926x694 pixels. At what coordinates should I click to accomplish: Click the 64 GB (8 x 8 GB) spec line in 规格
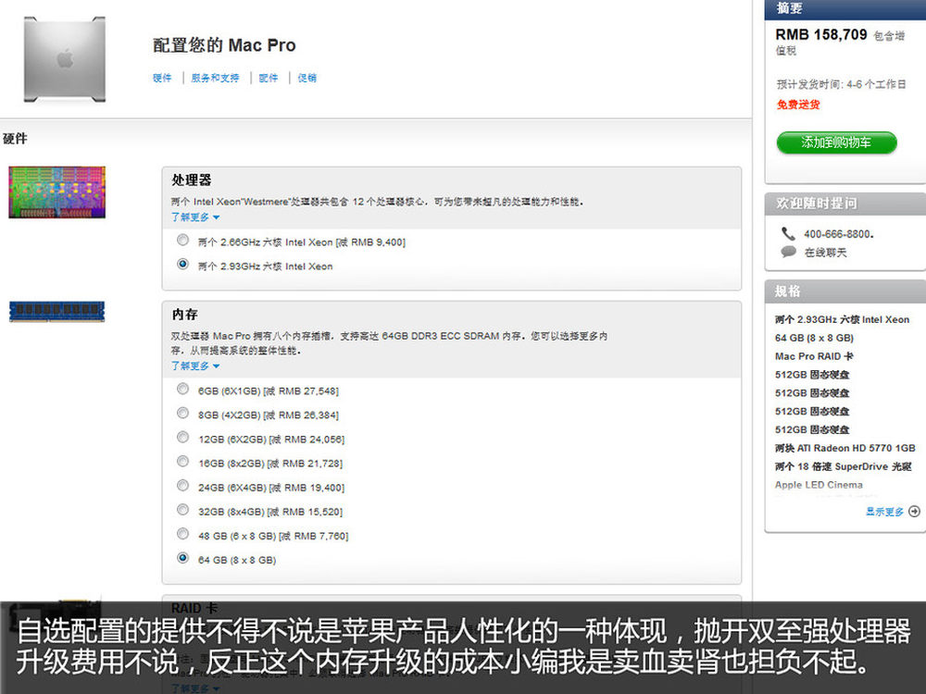tap(814, 338)
